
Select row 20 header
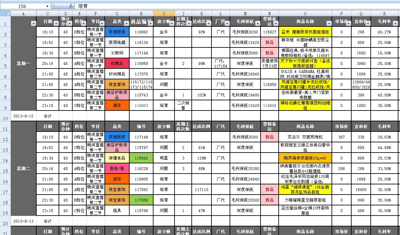(5, 221)
